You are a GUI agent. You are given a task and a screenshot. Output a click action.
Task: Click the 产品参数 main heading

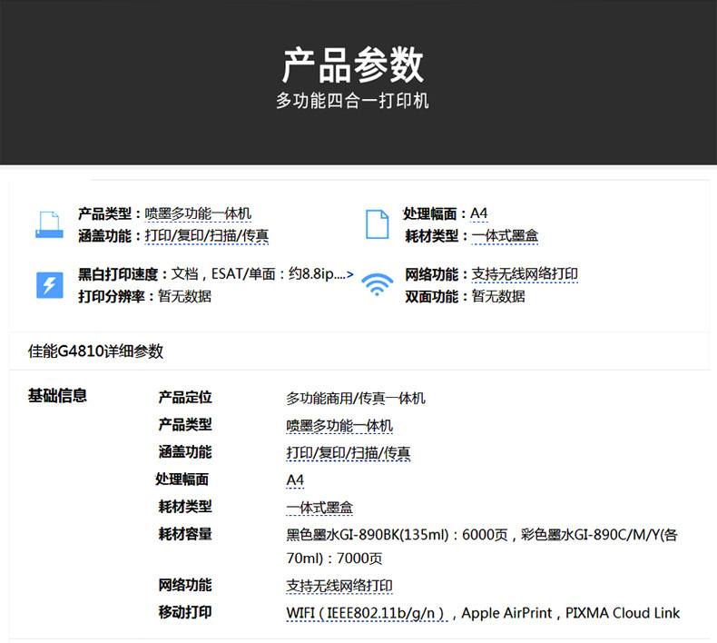coord(352,65)
